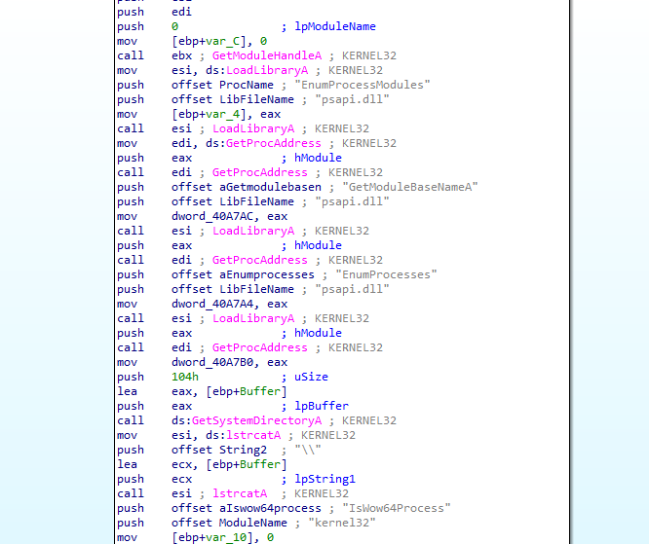
Task: Click the lpModuleName comment
Action: [335, 26]
